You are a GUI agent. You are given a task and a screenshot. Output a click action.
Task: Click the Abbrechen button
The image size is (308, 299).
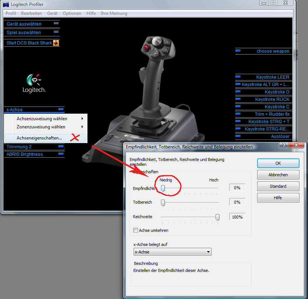click(x=278, y=175)
